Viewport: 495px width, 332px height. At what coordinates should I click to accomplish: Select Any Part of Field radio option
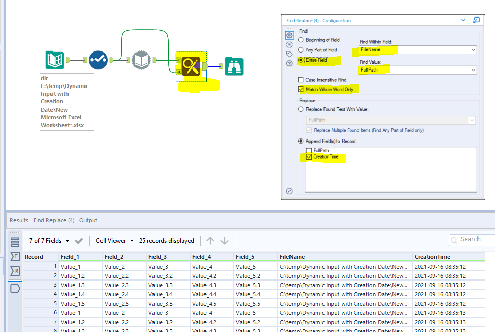[x=301, y=50]
